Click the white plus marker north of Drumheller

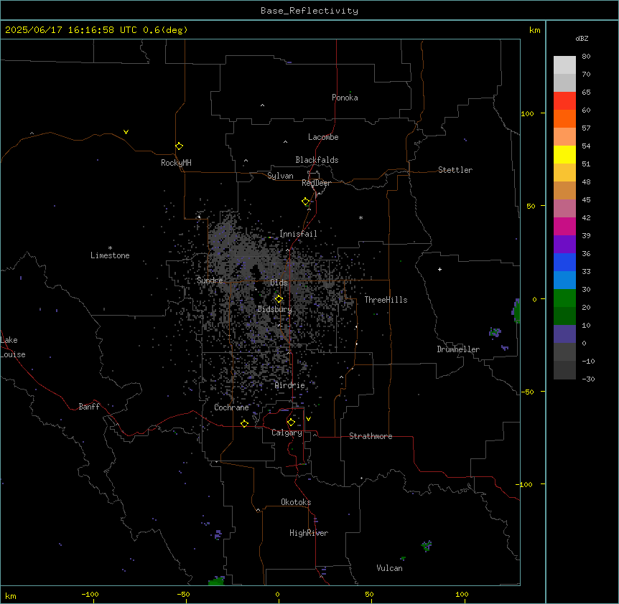point(439,269)
